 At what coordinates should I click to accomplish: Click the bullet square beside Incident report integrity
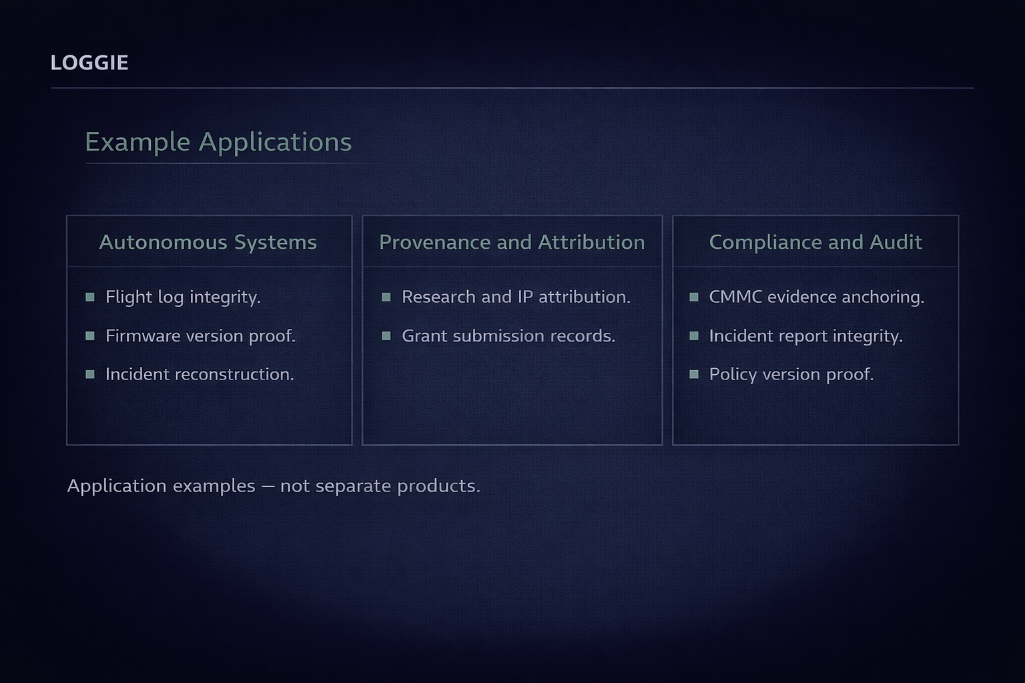point(694,336)
